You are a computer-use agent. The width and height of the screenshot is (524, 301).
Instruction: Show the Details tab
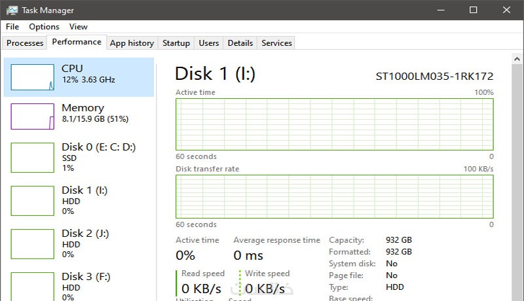[240, 43]
